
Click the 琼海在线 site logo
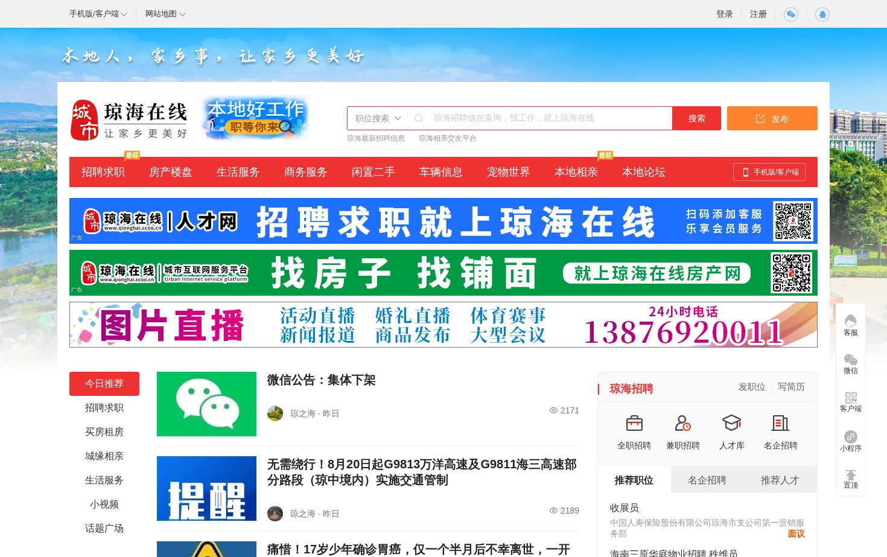coord(129,120)
